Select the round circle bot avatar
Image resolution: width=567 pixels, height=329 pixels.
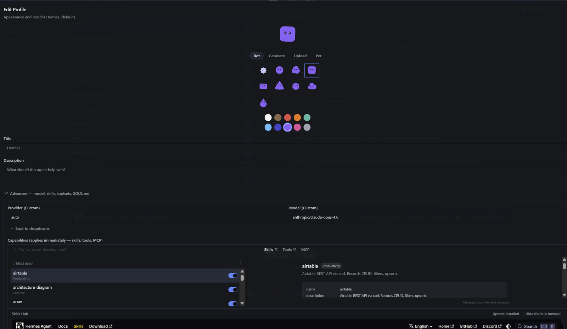pyautogui.click(x=280, y=70)
